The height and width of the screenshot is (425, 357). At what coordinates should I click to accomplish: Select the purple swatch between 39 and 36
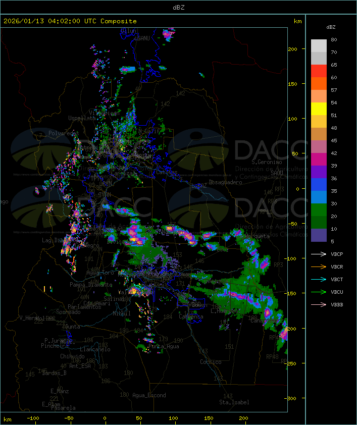[319, 172]
